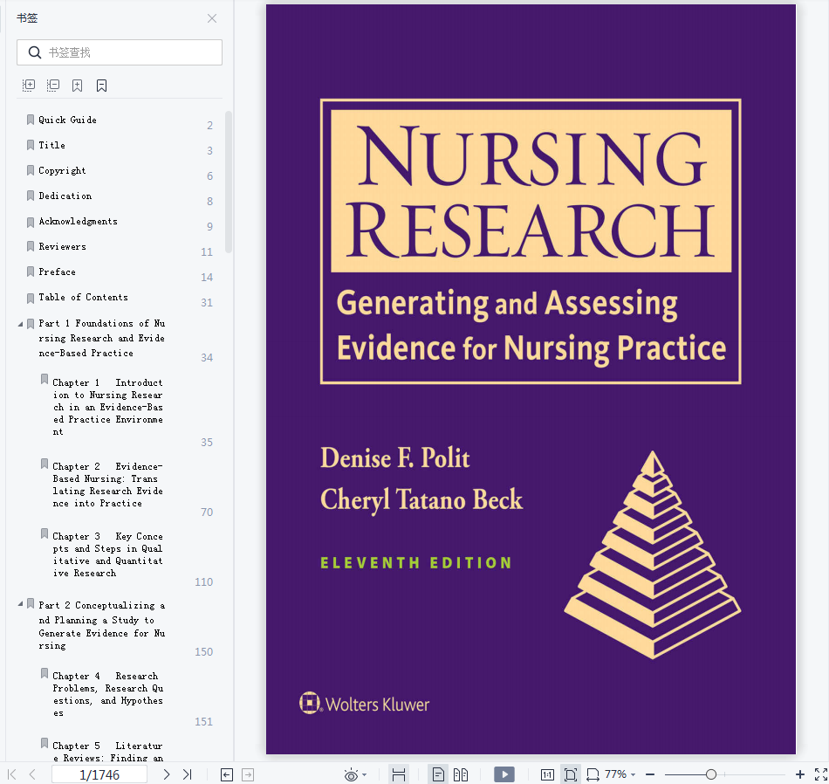Jump to the last page
The height and width of the screenshot is (784, 829).
coord(187,774)
